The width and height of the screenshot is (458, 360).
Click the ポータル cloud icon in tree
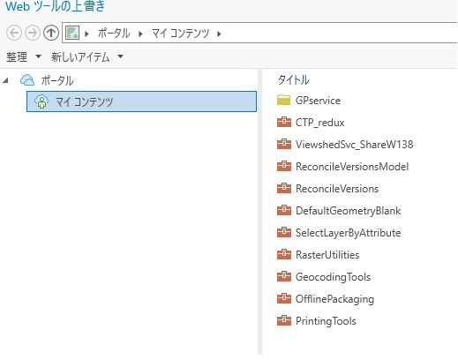pyautogui.click(x=27, y=80)
